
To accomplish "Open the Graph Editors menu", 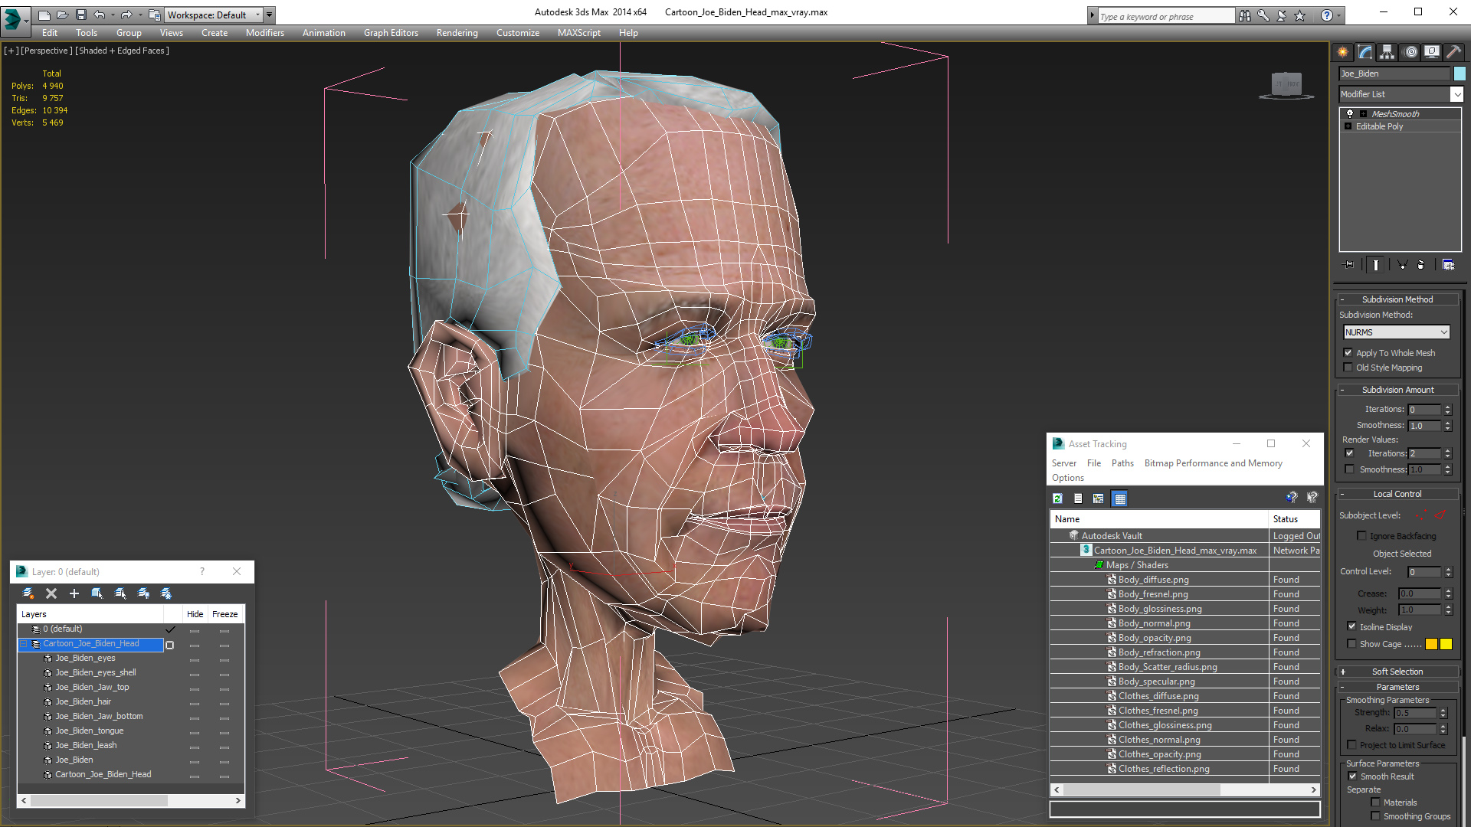I will [391, 33].
